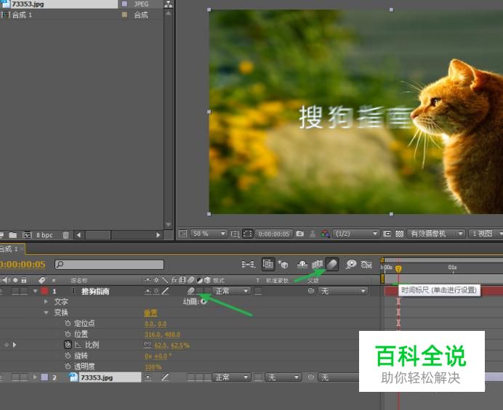Click the red label color of 搜狗指南 layer
Screen dimensions: 503x410
pos(44,291)
